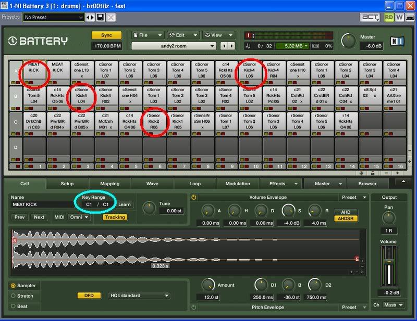Toggle the Pitch Envelope power icon
The image size is (417, 321).
[x=193, y=307]
